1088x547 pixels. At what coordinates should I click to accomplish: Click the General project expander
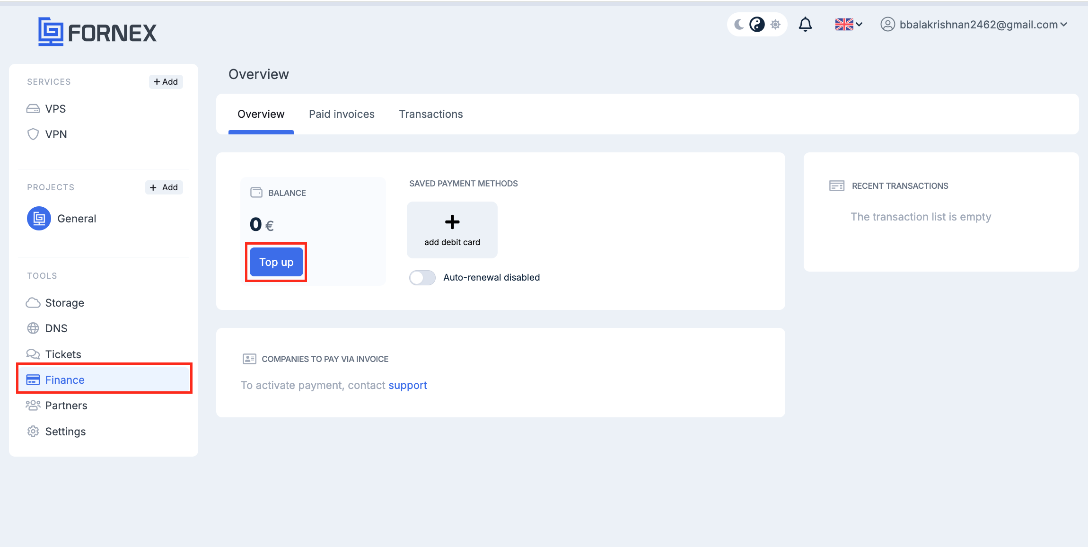tap(76, 219)
